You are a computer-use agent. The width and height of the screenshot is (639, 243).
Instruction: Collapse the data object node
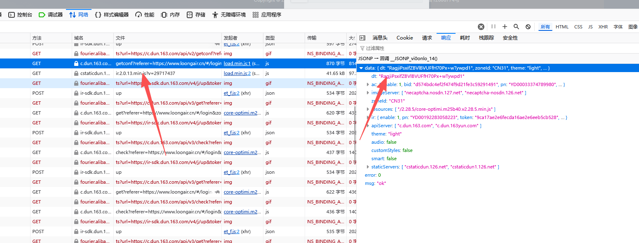pos(361,68)
